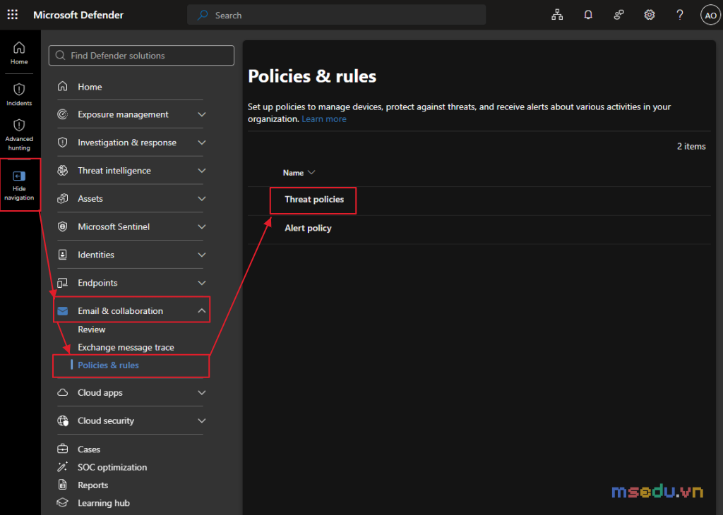723x515 pixels.
Task: Open Threat policies
Action: point(314,200)
